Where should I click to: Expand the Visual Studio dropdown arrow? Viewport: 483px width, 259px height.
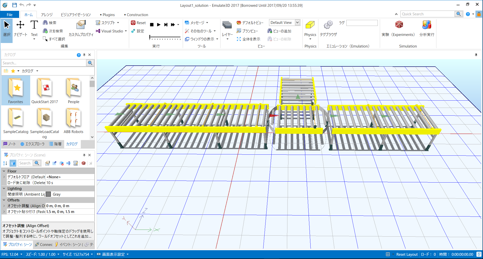(126, 31)
